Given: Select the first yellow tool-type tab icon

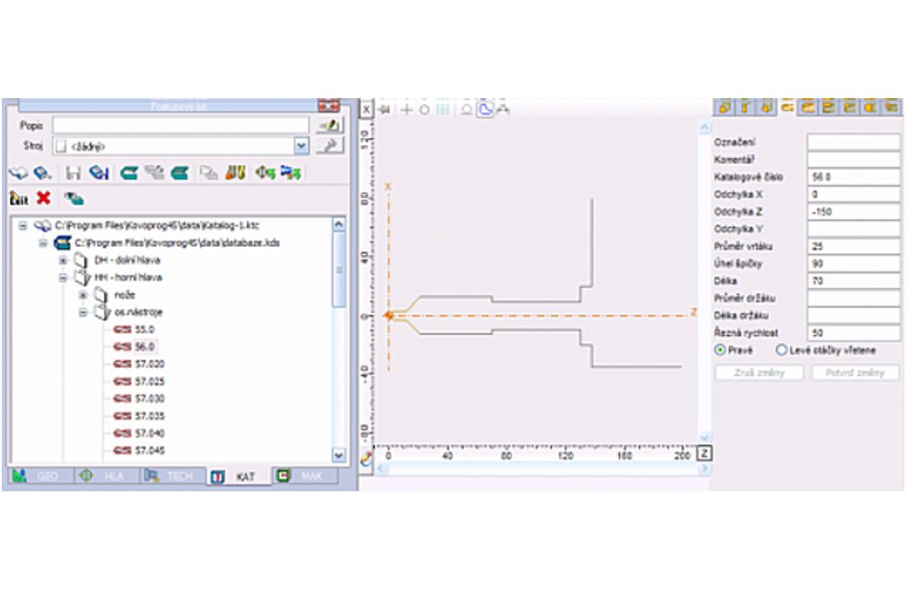Looking at the screenshot, I should click(725, 107).
